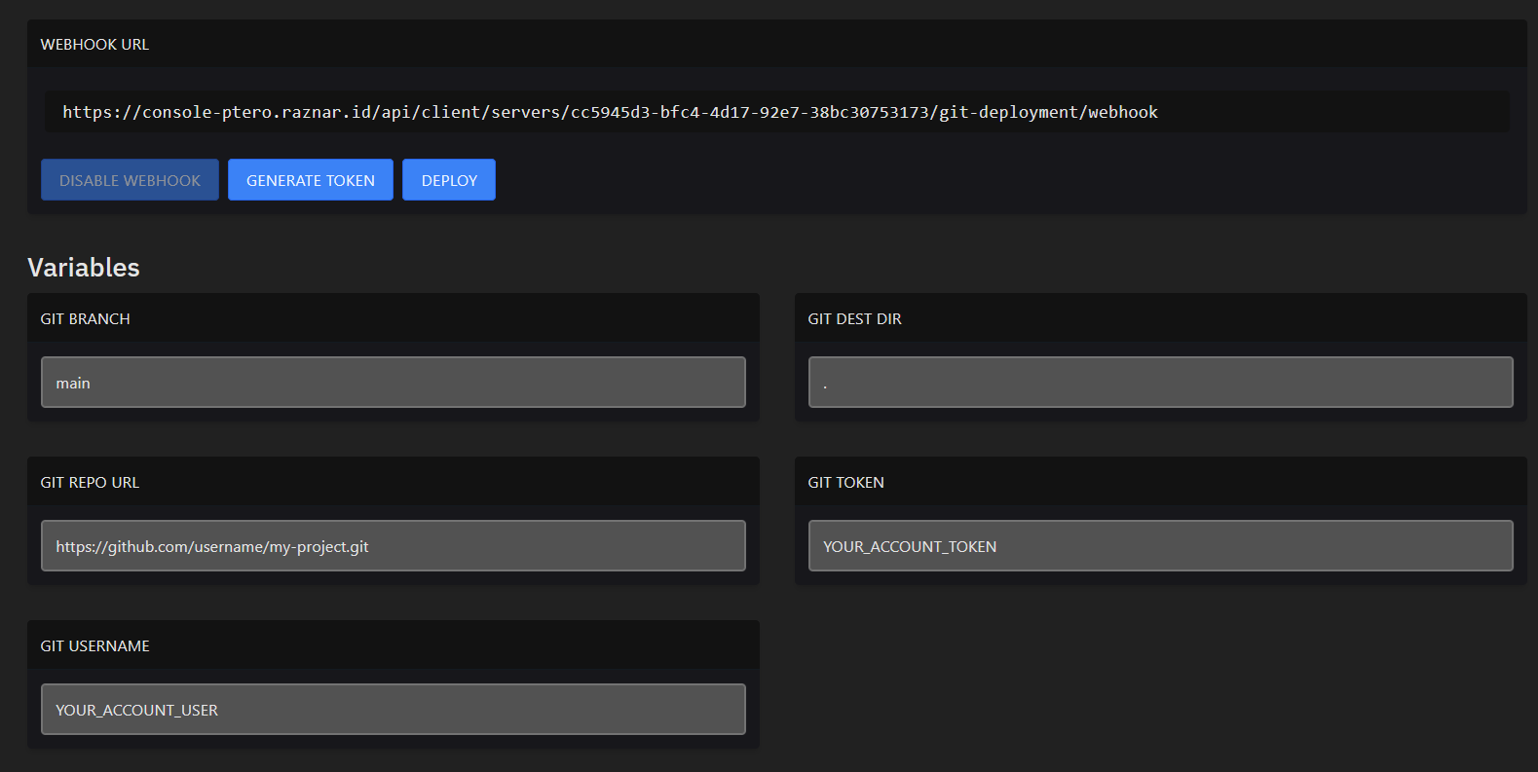This screenshot has height=772, width=1538.
Task: Select the GIT BRANCH label
Action: [85, 319]
